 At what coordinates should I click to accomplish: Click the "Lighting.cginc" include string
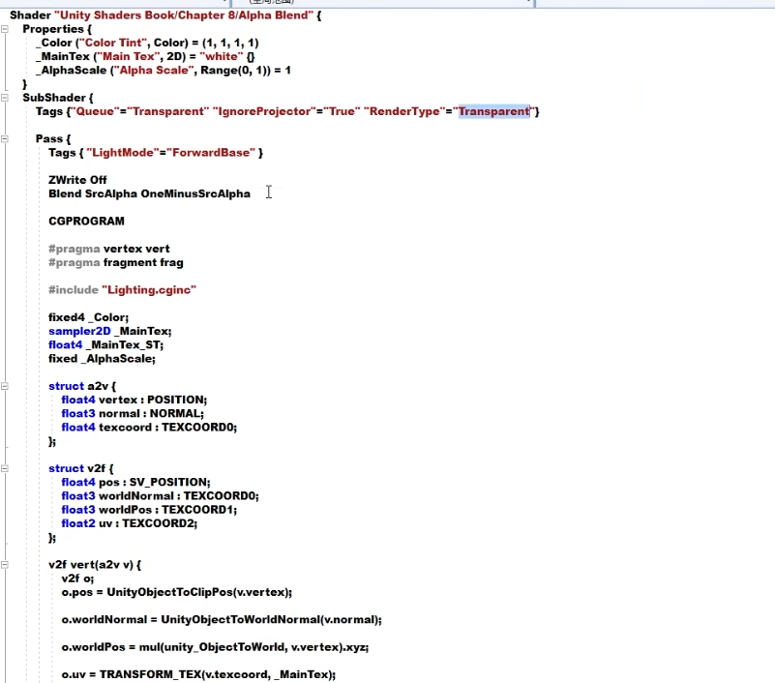(x=149, y=290)
